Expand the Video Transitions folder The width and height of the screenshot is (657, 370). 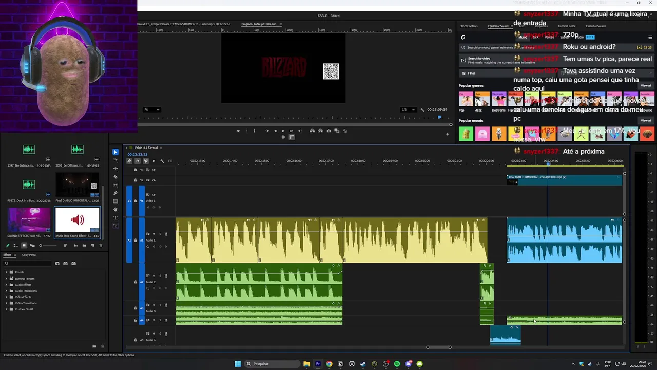point(6,303)
